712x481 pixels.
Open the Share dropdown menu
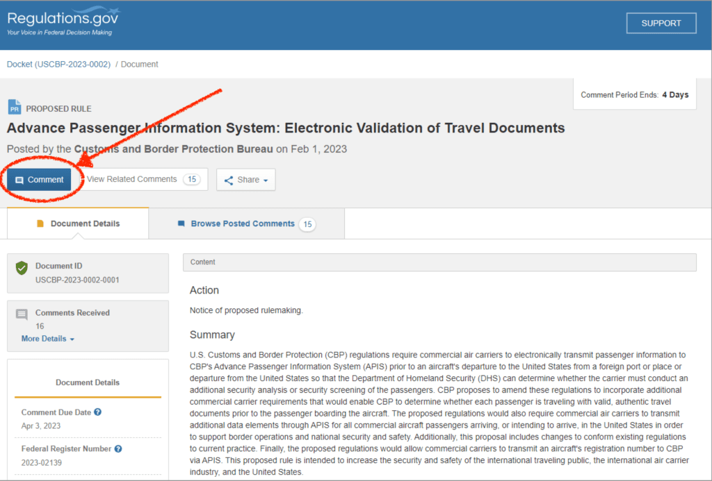(245, 180)
